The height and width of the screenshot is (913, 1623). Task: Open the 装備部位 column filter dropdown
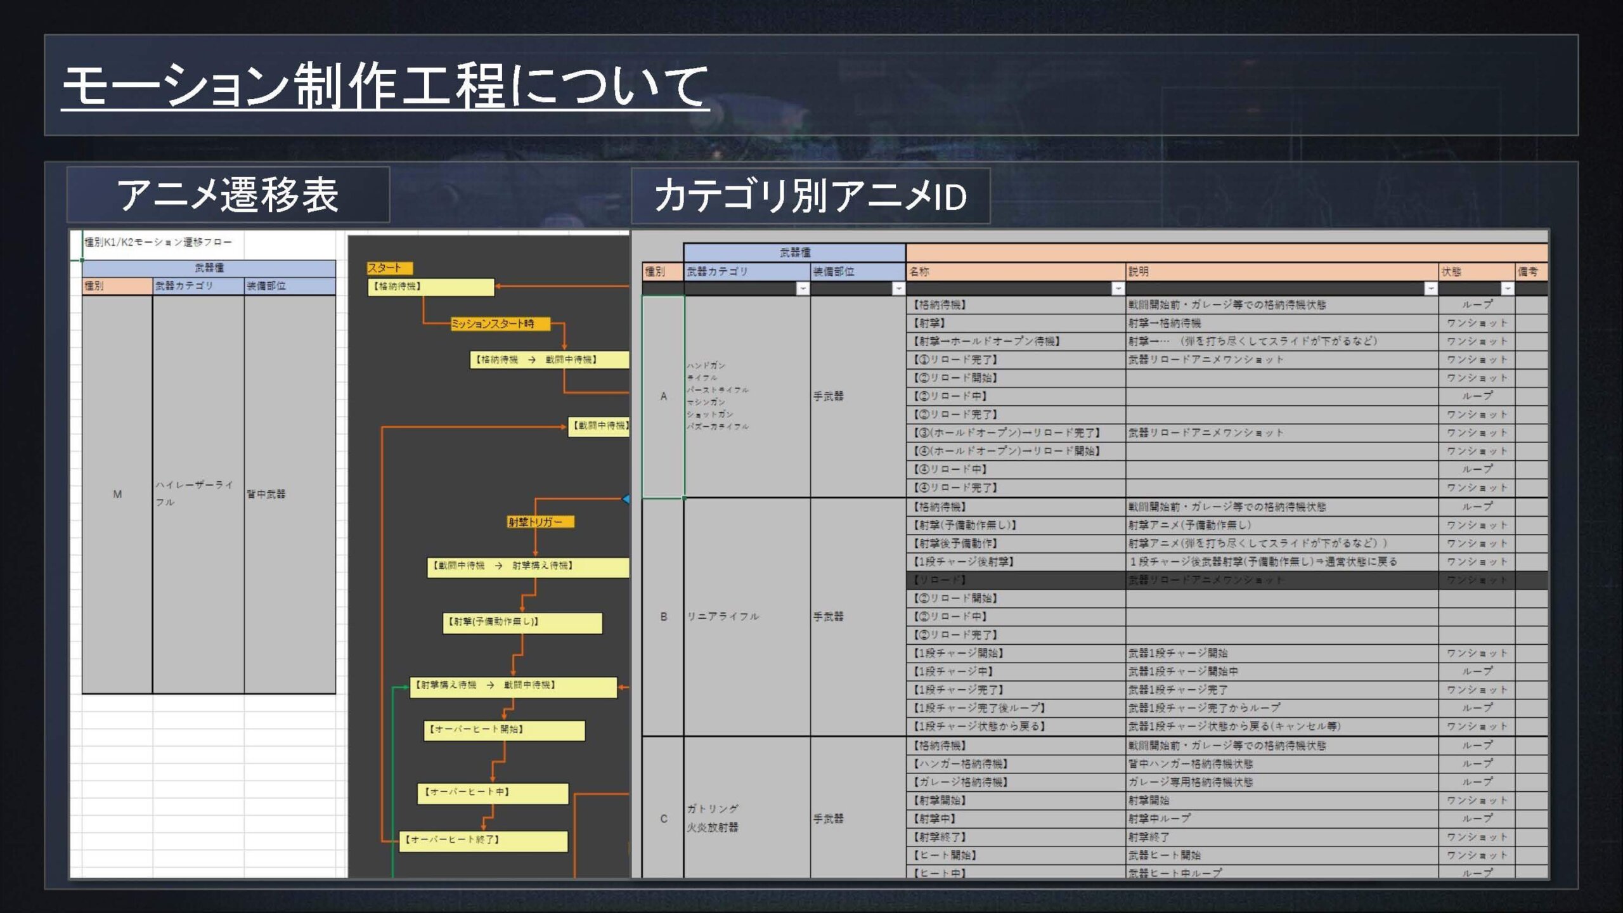[898, 288]
